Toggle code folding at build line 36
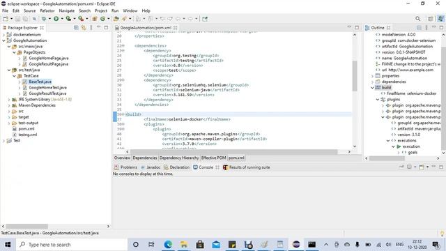446x251 pixels. tap(123, 114)
